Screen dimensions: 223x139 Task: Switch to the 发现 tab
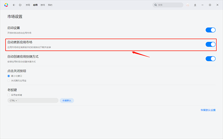pyautogui.click(x=28, y=5)
